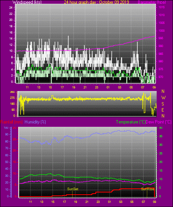The height and width of the screenshot is (207, 173).
Task: Click the S compass direction letter
Action: click(x=163, y=104)
